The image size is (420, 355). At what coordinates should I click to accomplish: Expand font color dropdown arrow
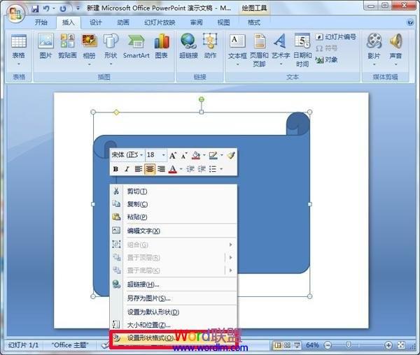pyautogui.click(x=181, y=169)
